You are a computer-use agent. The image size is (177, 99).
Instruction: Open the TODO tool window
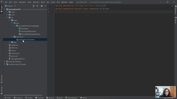[7, 98]
